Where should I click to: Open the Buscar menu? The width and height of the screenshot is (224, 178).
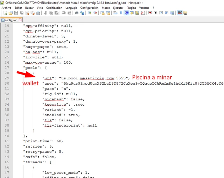29,8
